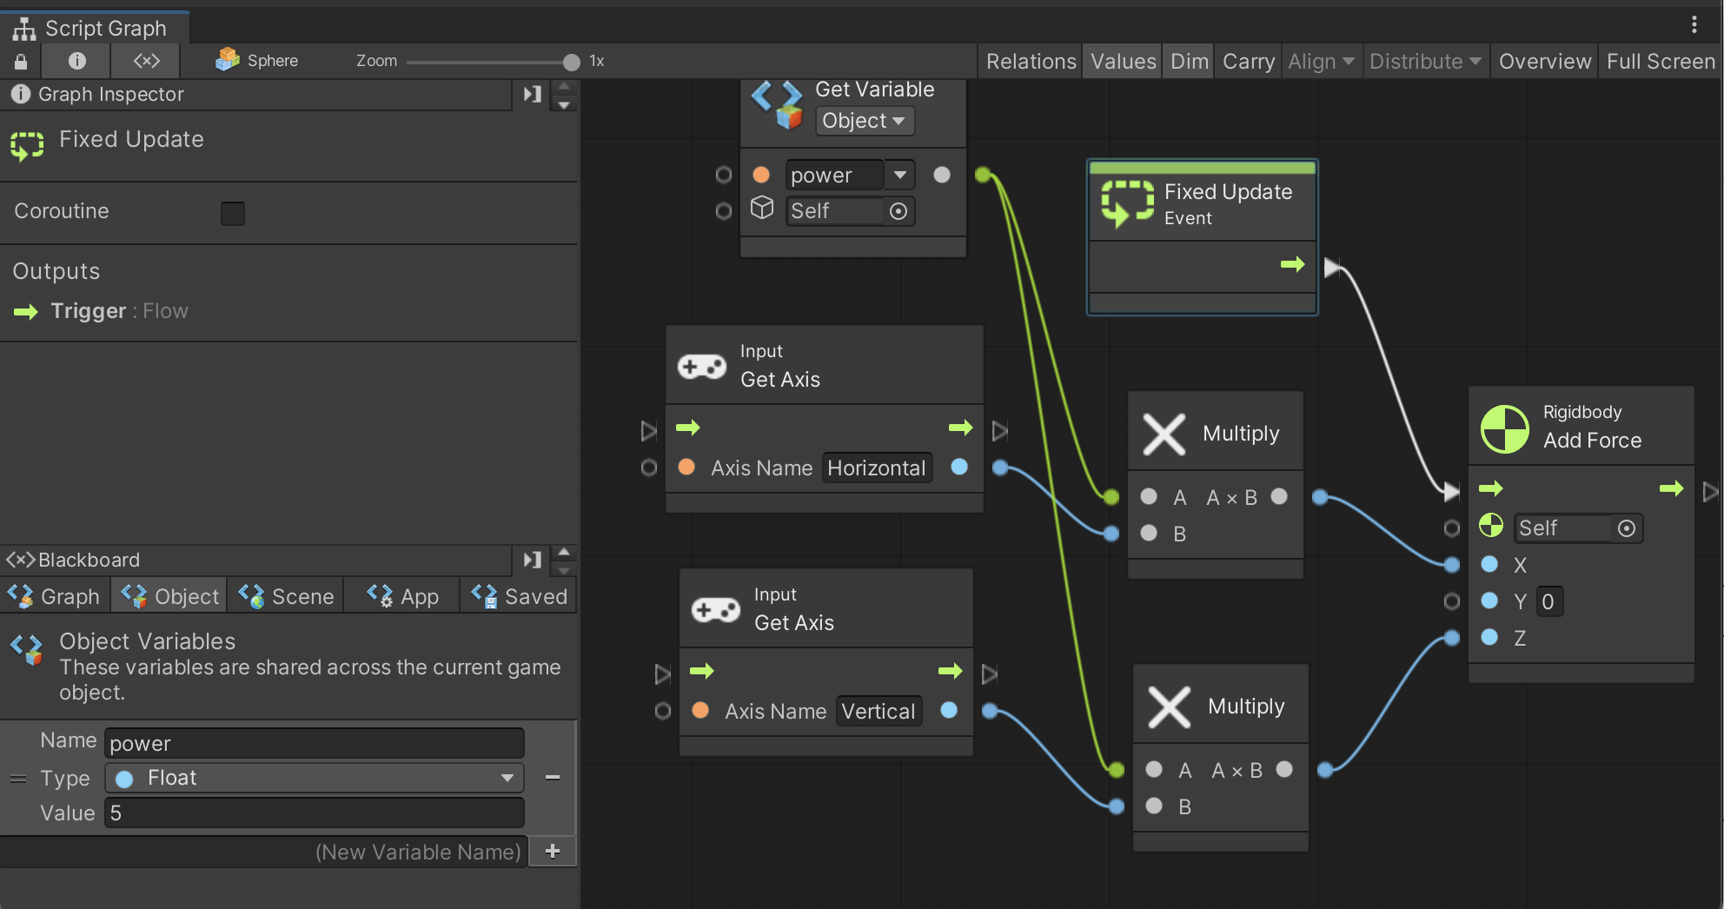
Task: Click the Sphere object icon
Action: [228, 60]
